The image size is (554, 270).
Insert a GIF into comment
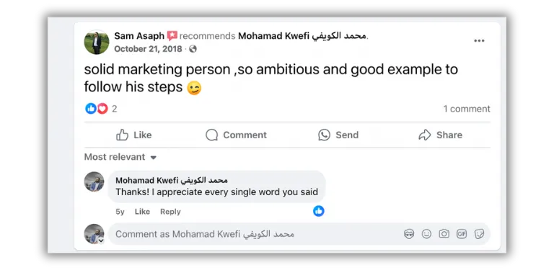(x=462, y=234)
